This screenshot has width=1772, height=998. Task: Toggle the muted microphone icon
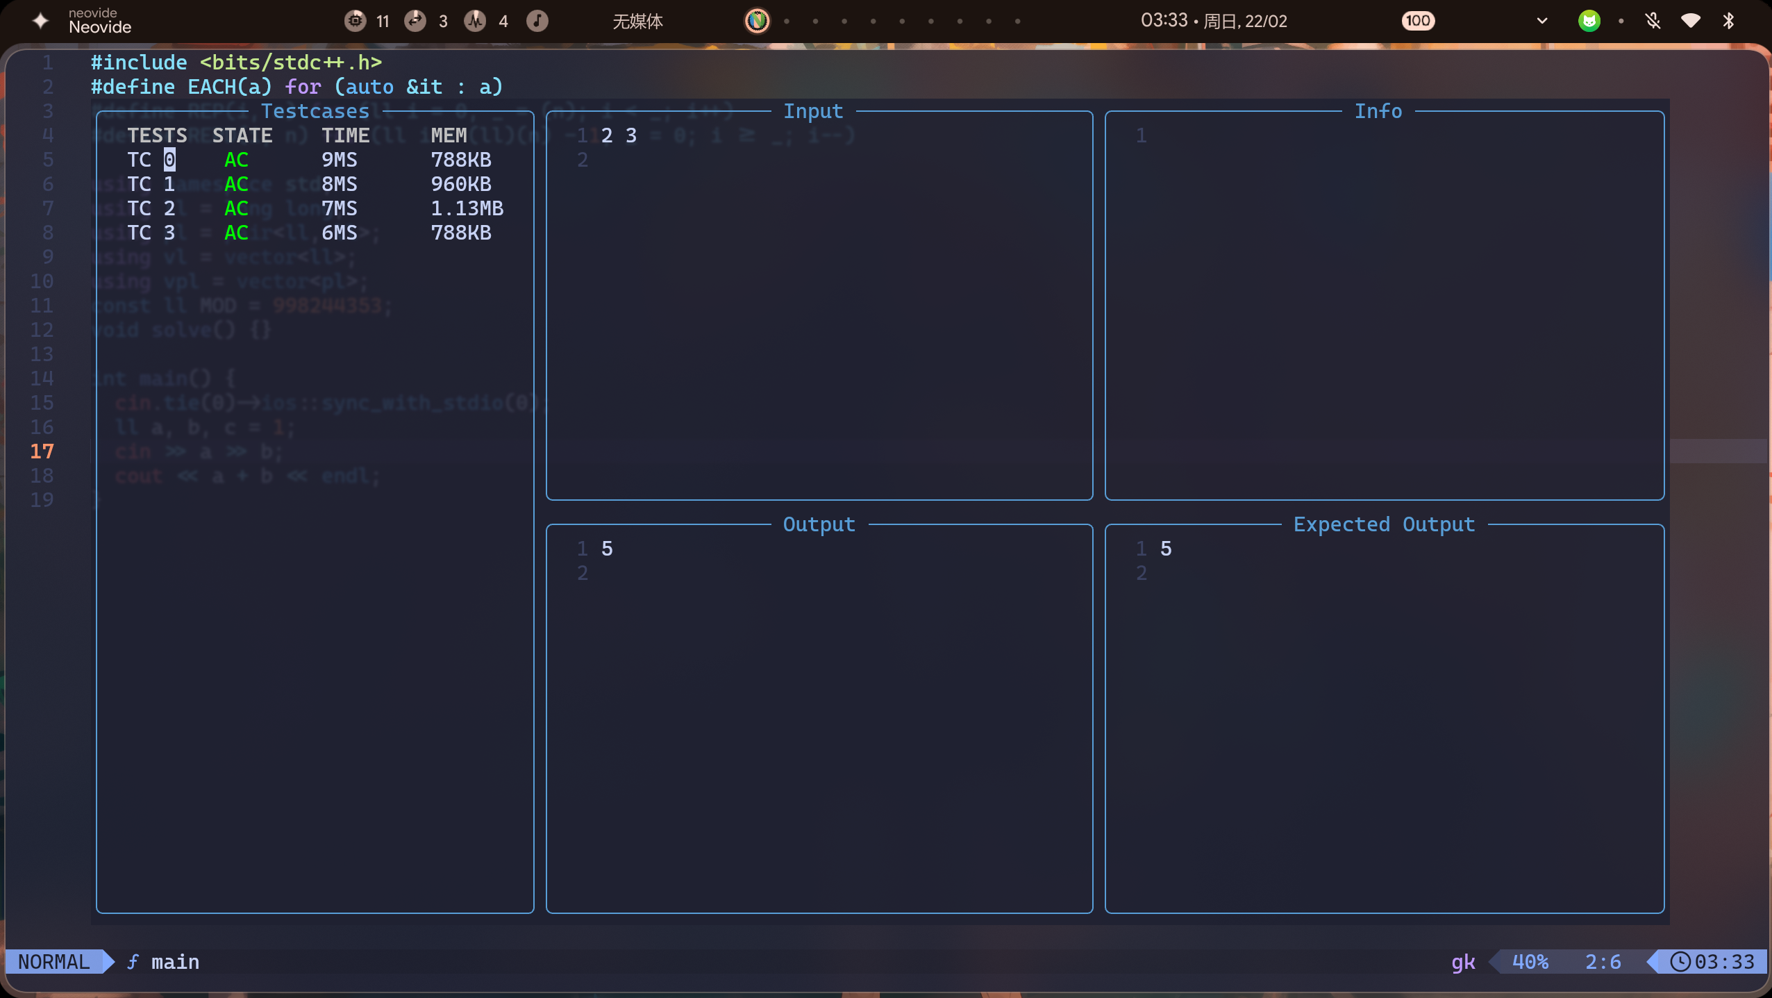[1653, 21]
